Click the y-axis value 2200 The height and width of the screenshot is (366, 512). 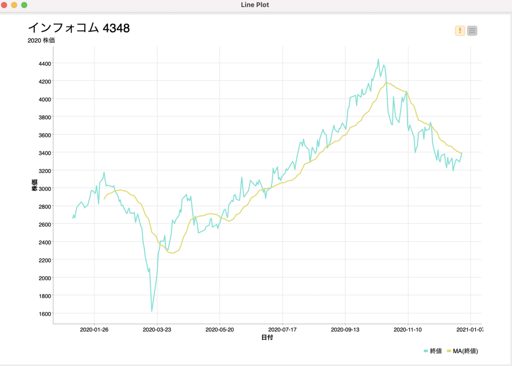[x=45, y=260]
